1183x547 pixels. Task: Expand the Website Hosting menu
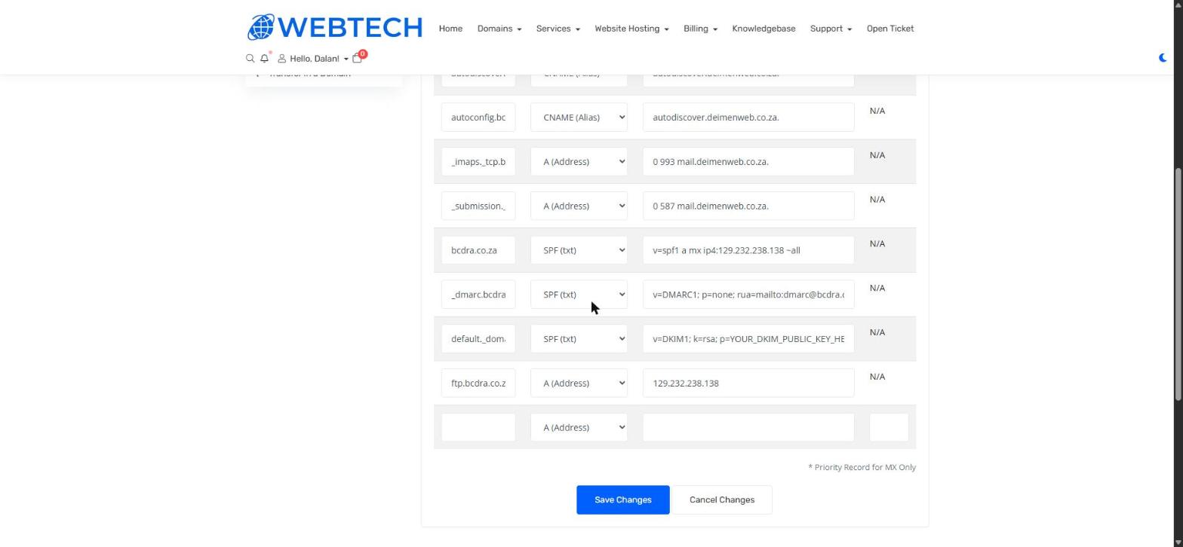coord(631,29)
